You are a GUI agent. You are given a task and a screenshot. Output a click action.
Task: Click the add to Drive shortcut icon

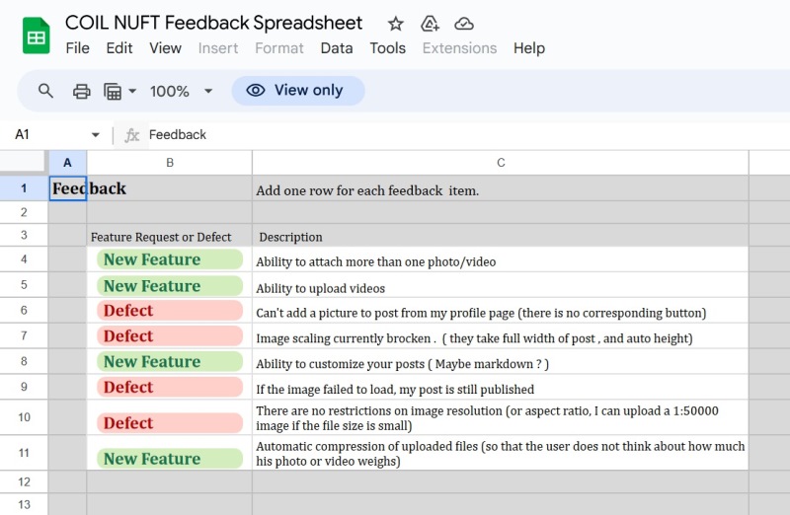click(430, 24)
